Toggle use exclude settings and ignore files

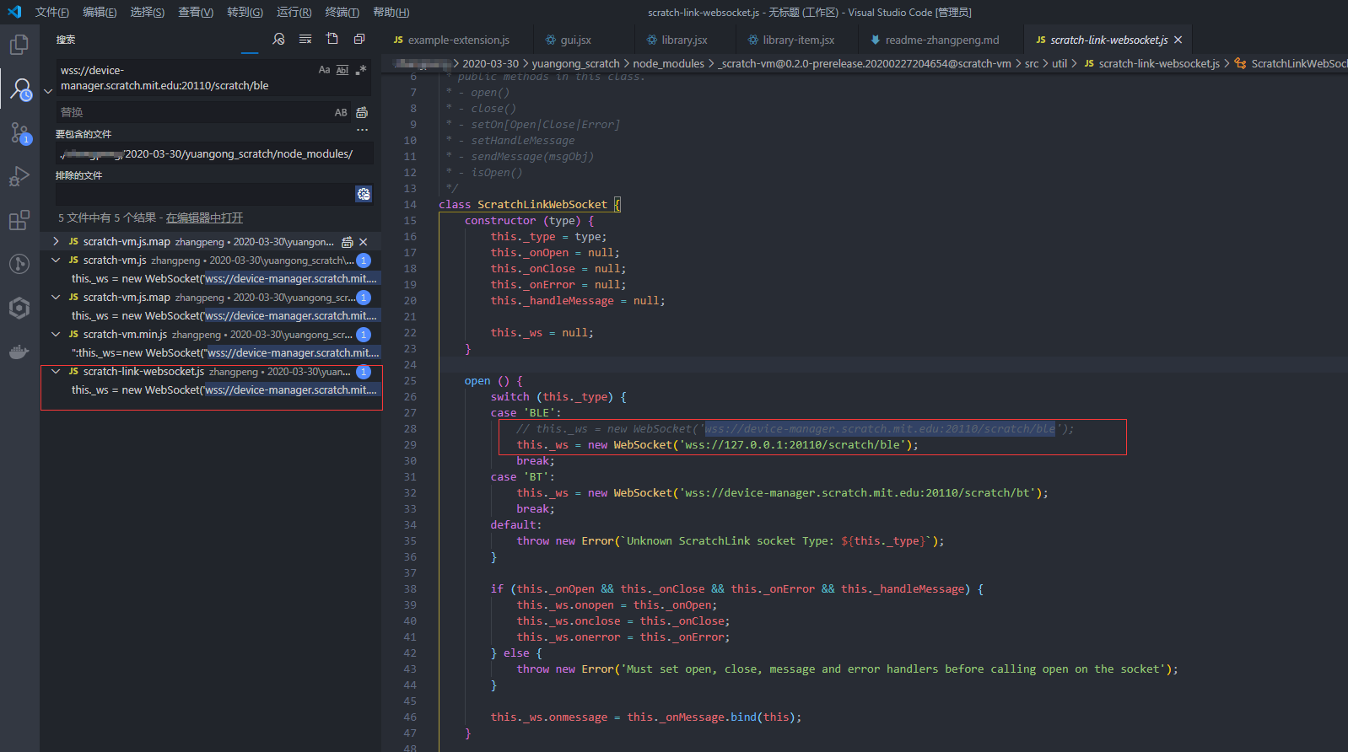point(364,194)
